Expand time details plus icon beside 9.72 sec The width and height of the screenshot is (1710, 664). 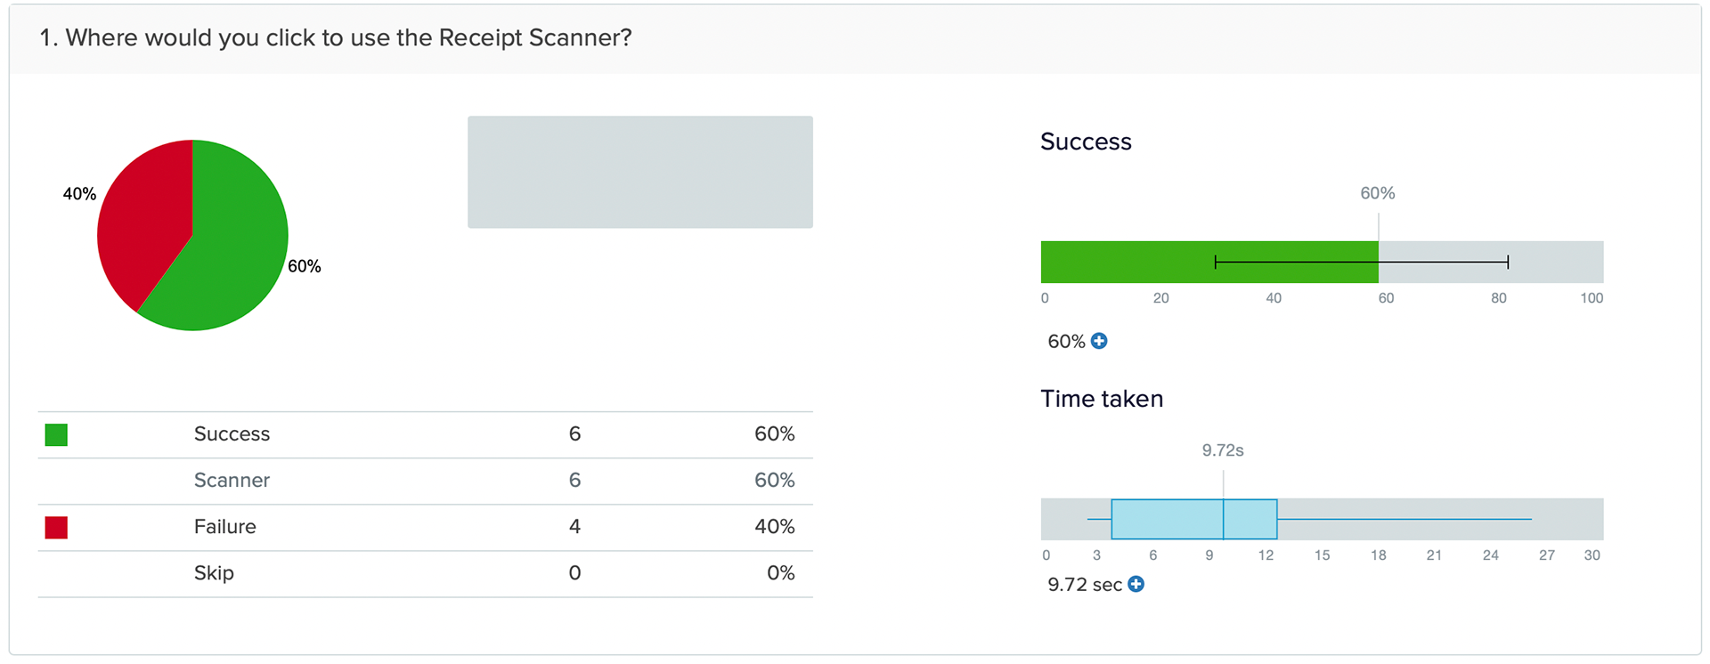pyautogui.click(x=1136, y=584)
